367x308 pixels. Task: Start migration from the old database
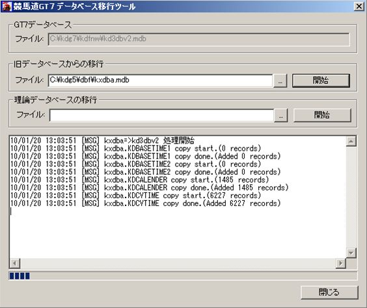[321, 81]
